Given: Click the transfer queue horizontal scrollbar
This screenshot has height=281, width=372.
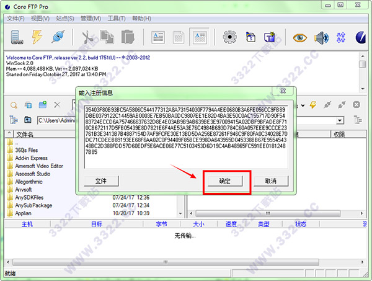Looking at the screenshot, I should coord(166,262).
